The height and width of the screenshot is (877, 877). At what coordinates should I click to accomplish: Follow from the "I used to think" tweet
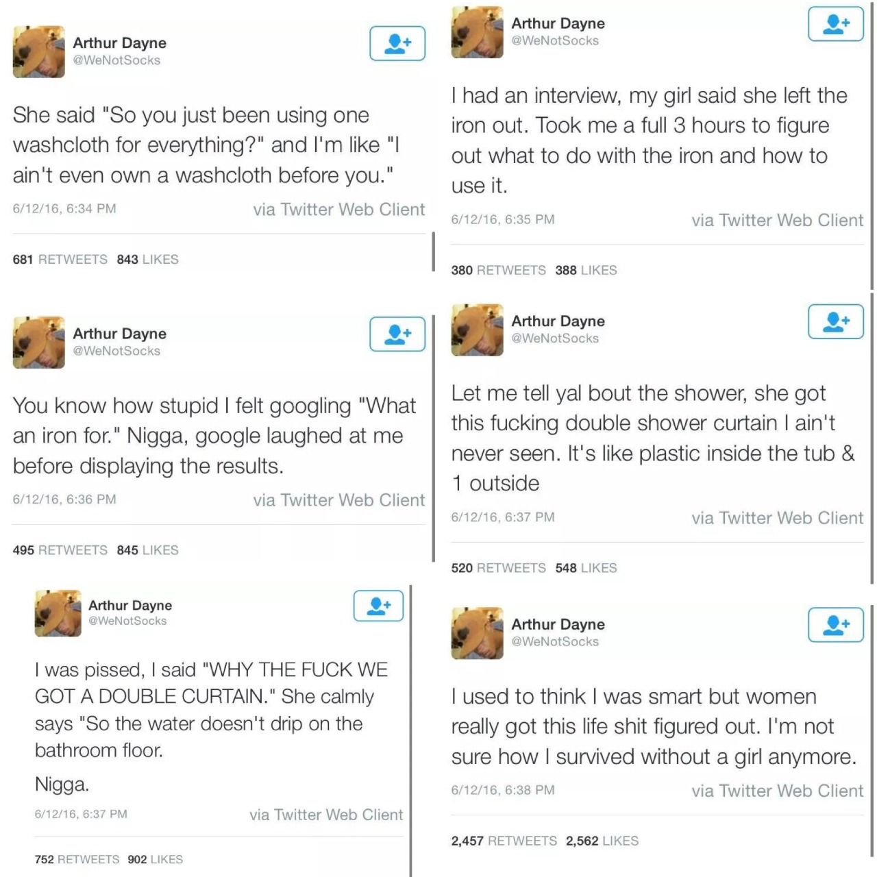836,624
